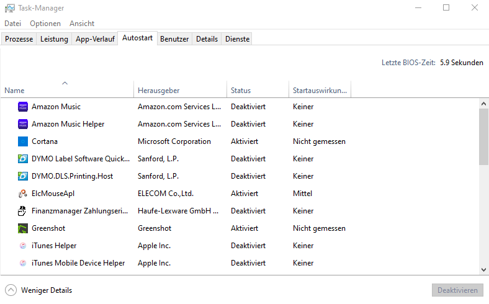Select the DYMO Label Software Quick entry
Viewport: 489px width, 304px height.
(81, 159)
